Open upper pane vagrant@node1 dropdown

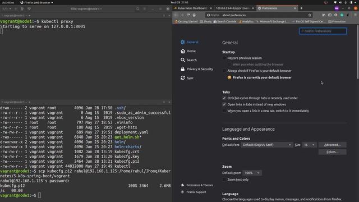tap(16, 16)
